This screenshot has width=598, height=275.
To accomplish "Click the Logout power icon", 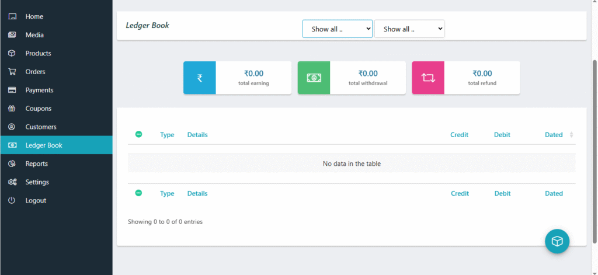I will tap(12, 201).
